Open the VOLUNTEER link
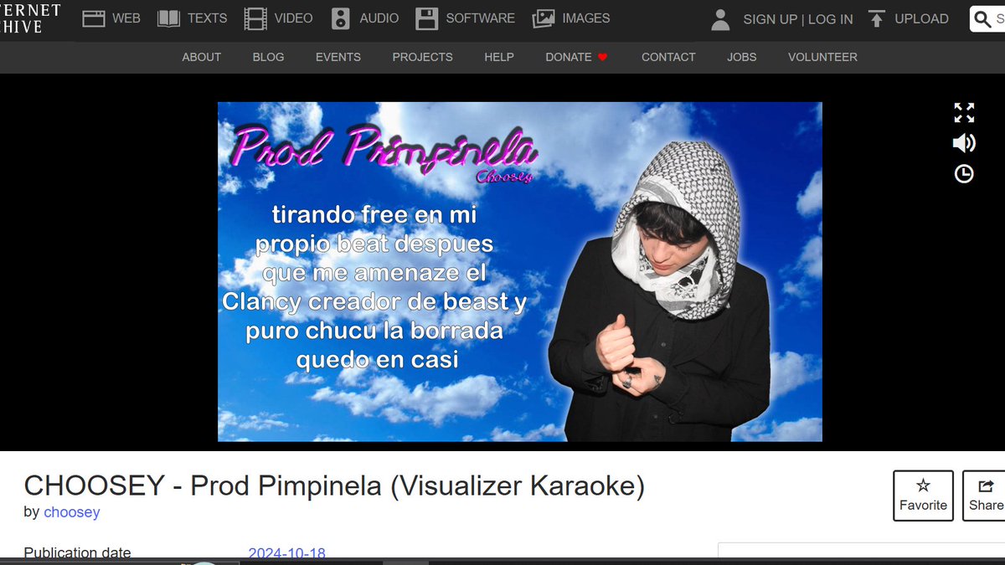This screenshot has height=565, width=1005. tap(822, 57)
